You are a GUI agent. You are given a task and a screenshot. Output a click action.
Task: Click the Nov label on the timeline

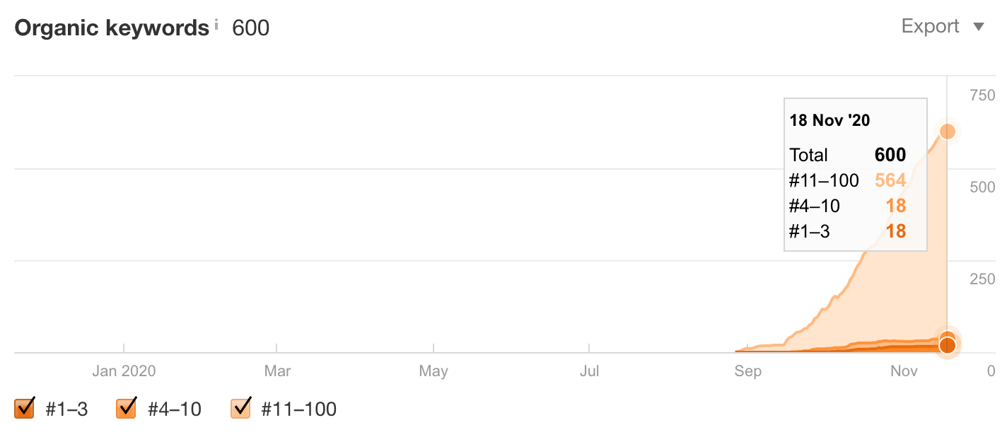(904, 371)
